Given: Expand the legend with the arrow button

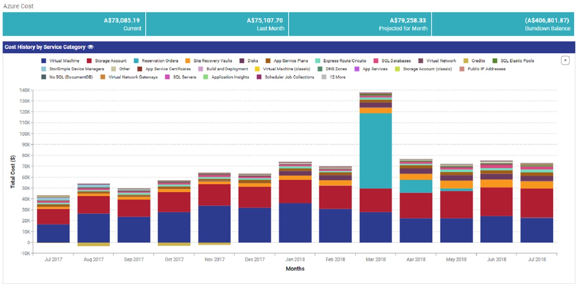Looking at the screenshot, I should tap(565, 60).
